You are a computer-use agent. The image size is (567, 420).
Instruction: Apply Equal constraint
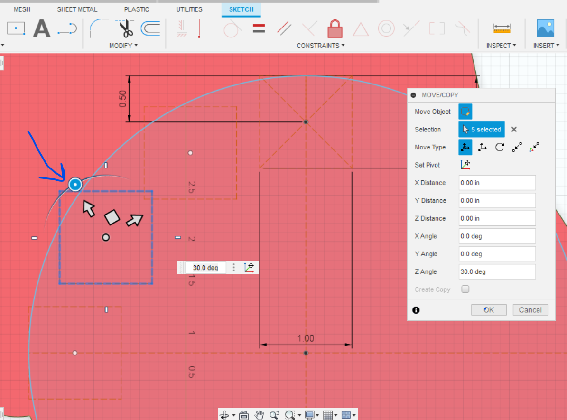(259, 28)
